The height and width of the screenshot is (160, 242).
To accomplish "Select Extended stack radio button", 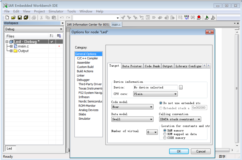I will click(x=161, y=108).
